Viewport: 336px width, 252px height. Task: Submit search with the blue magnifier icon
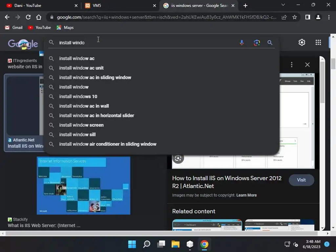(270, 43)
